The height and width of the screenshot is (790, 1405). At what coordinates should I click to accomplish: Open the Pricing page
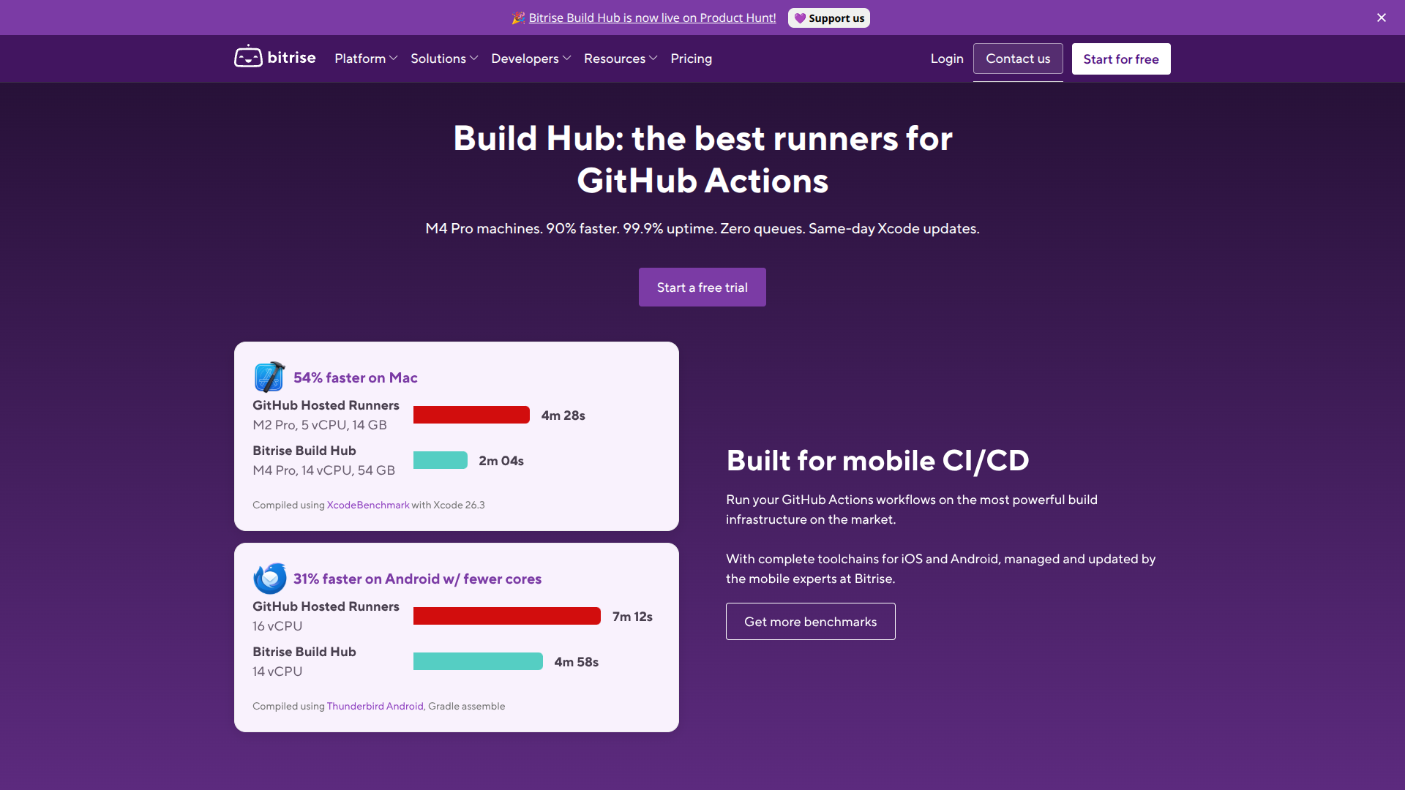point(691,59)
